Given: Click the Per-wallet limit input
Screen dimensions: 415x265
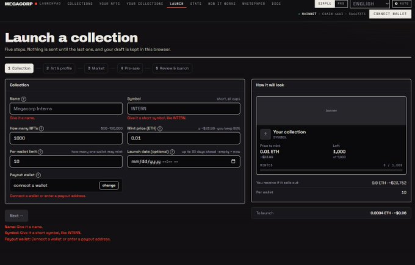Looking at the screenshot, I should (66, 161).
